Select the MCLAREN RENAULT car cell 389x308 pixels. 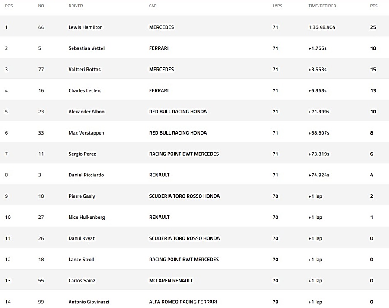click(x=171, y=280)
